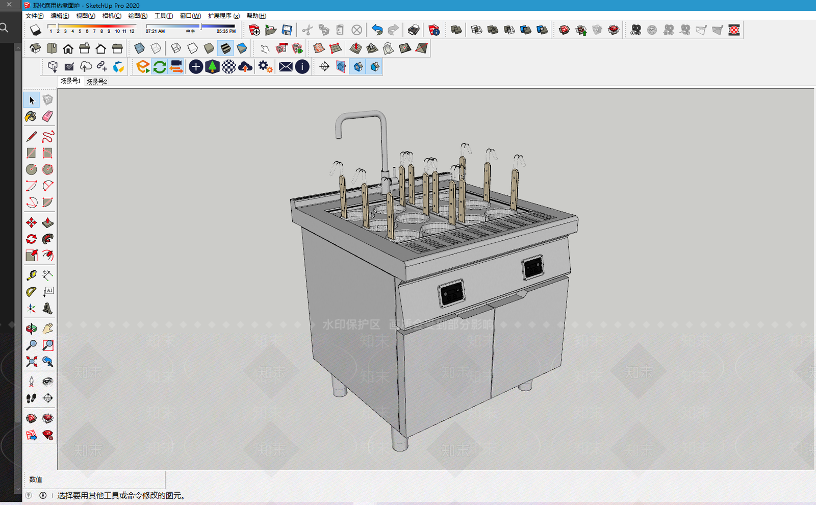Select the Freehand drawing tool

coord(47,136)
